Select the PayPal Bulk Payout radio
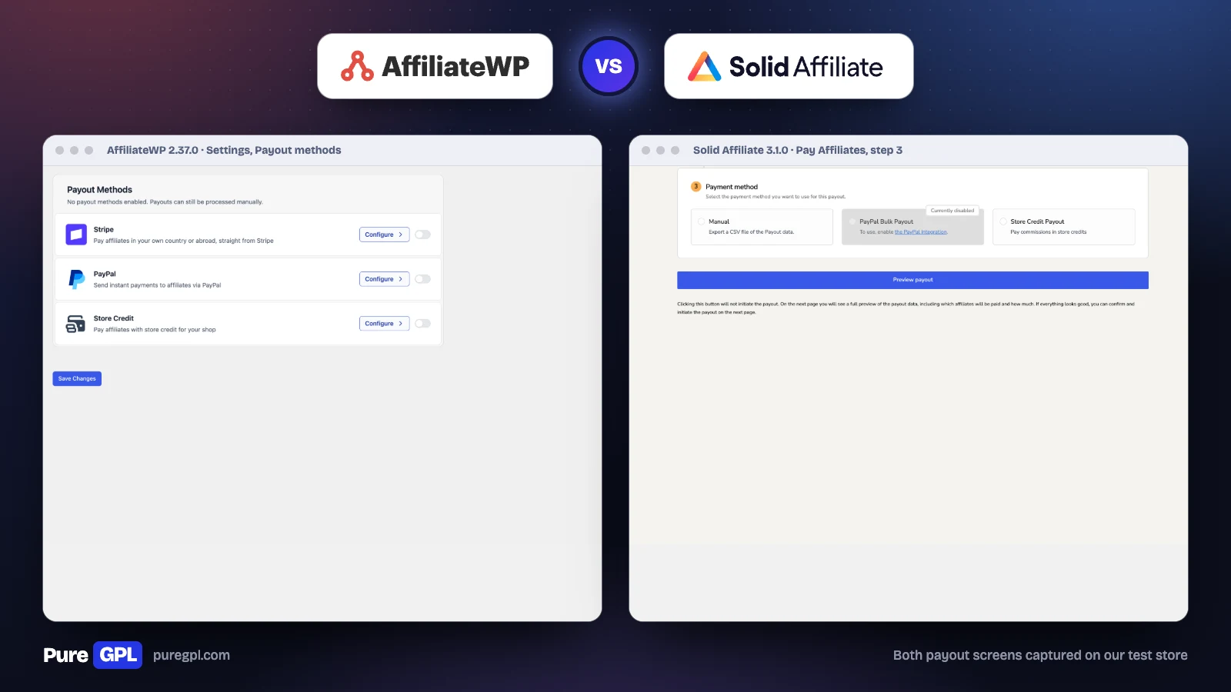This screenshot has height=692, width=1231. 852,221
